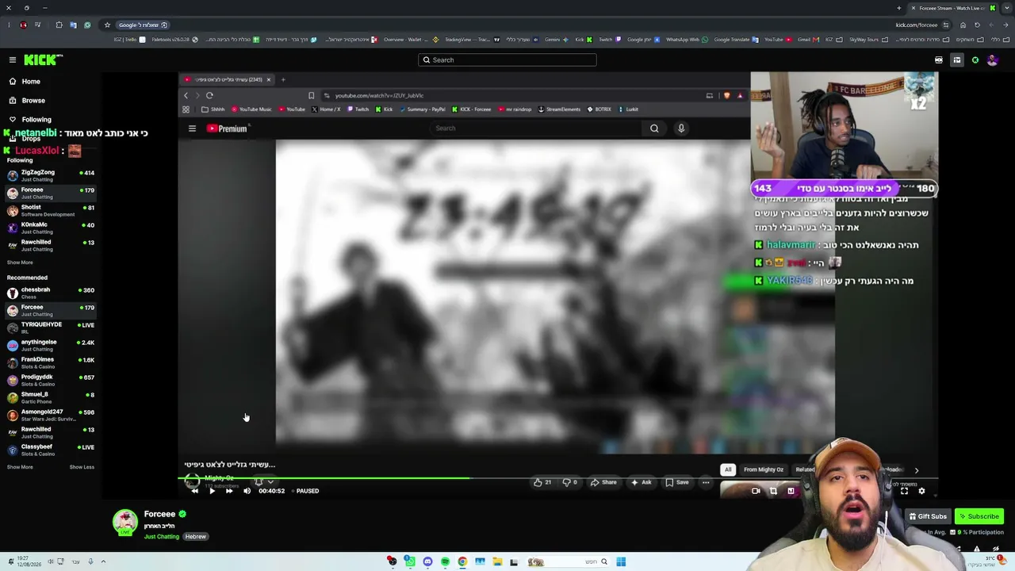Open the Kick sidebar hamburger menu
1015x571 pixels.
click(x=13, y=59)
